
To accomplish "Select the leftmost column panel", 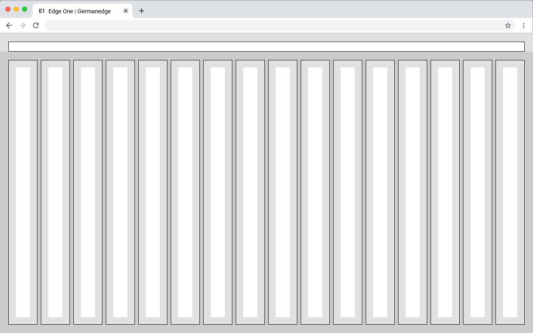I will coord(23,192).
